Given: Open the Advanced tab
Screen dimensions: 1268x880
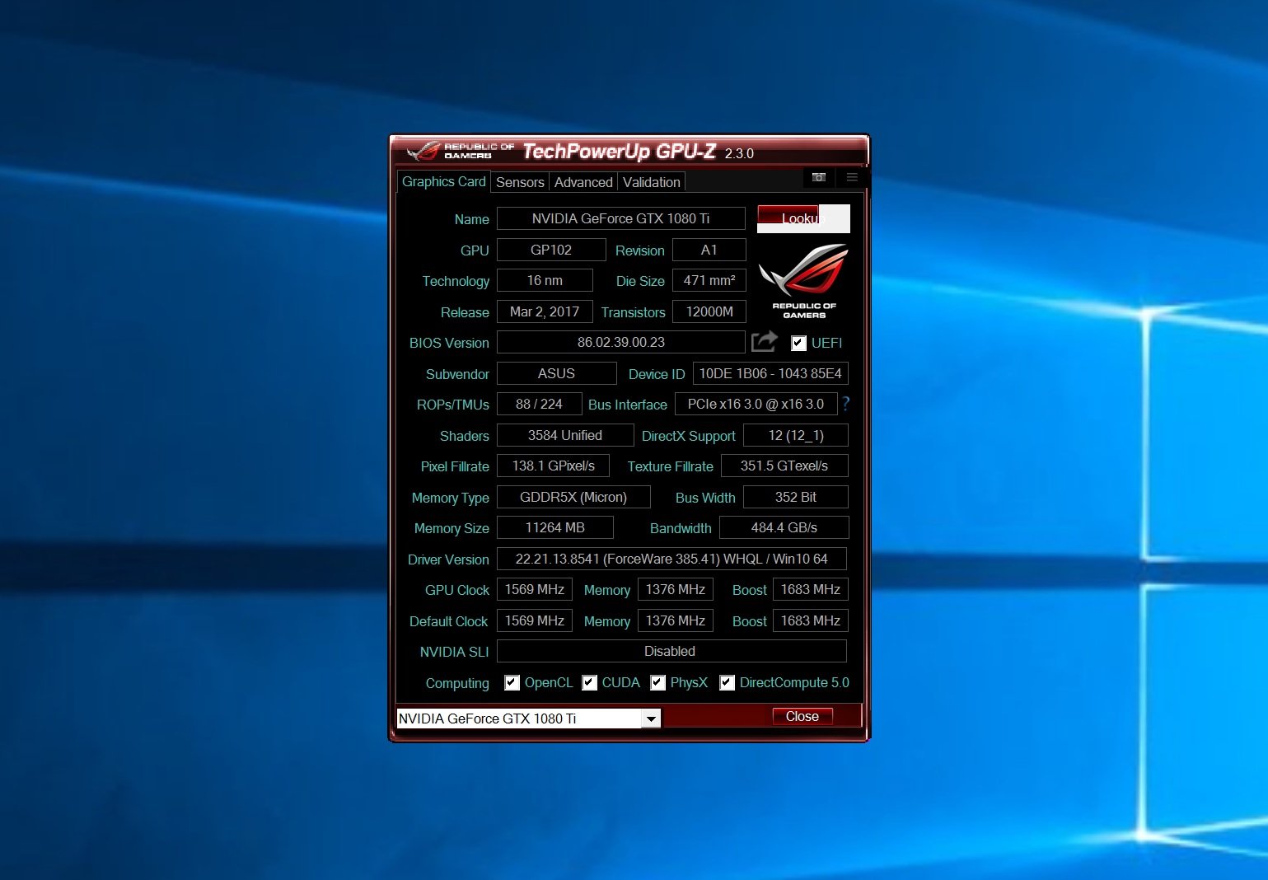Looking at the screenshot, I should pos(583,182).
